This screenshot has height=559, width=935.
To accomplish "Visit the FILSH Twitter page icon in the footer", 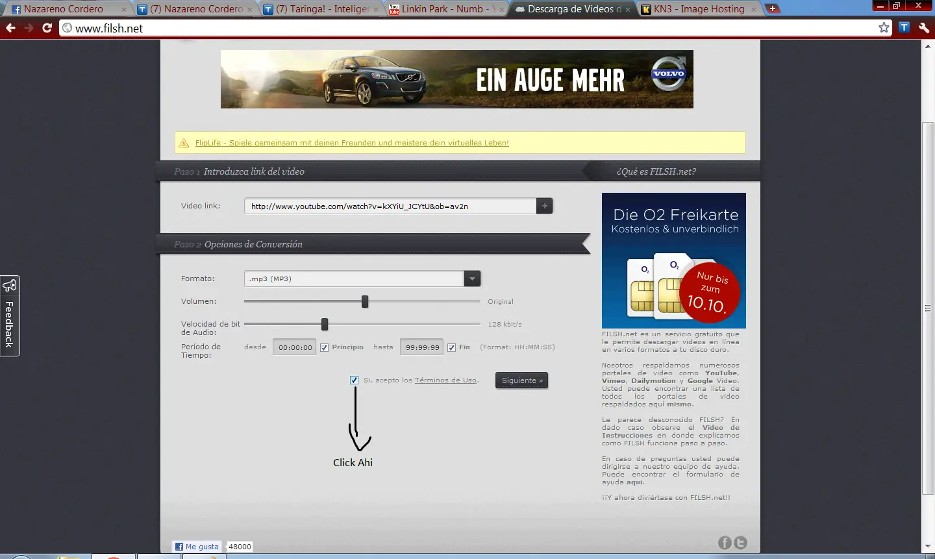I will click(x=740, y=543).
